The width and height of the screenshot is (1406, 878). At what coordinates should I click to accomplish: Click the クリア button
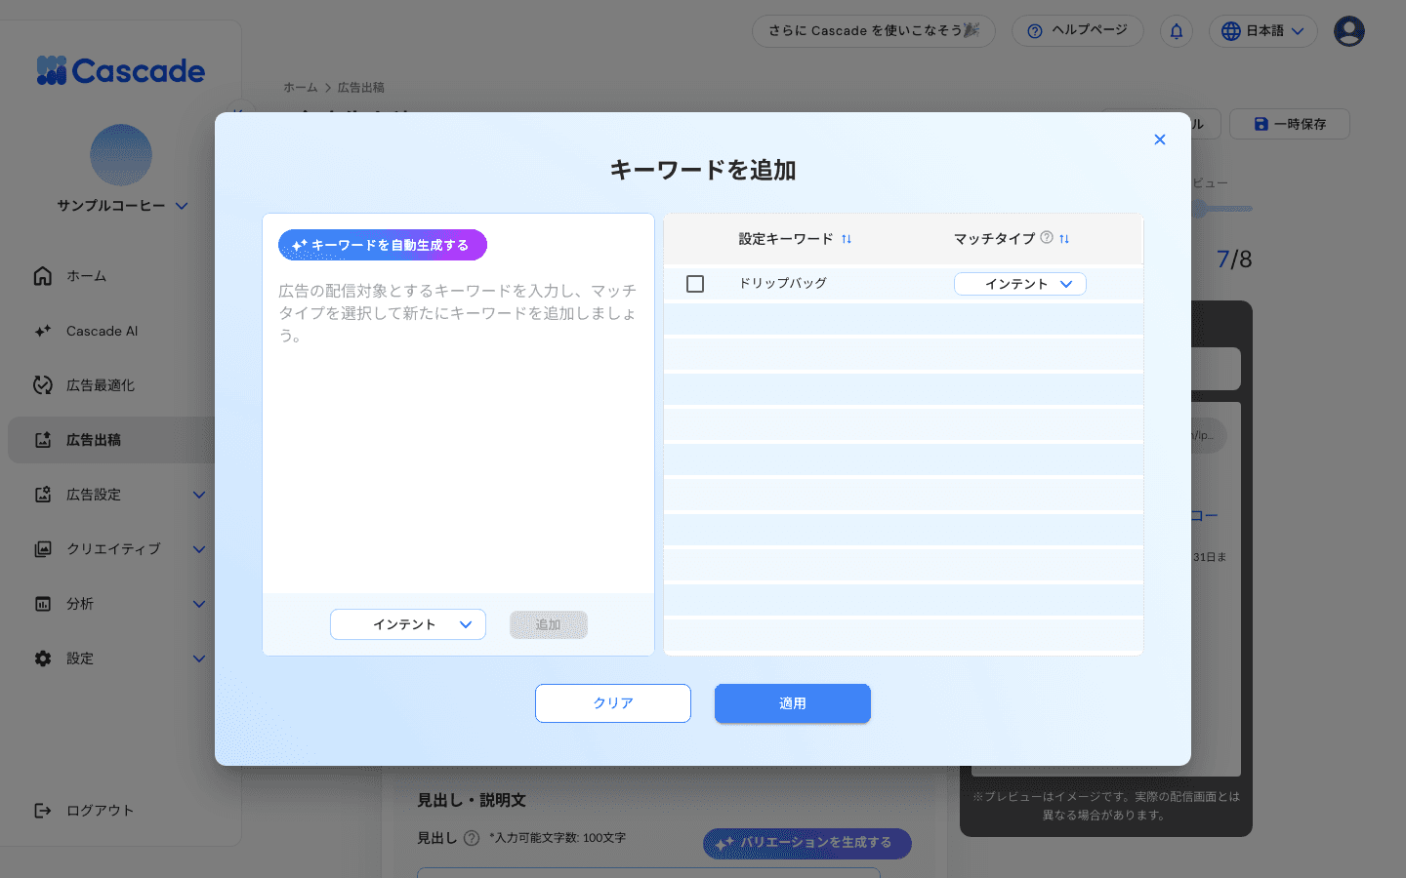tap(613, 703)
